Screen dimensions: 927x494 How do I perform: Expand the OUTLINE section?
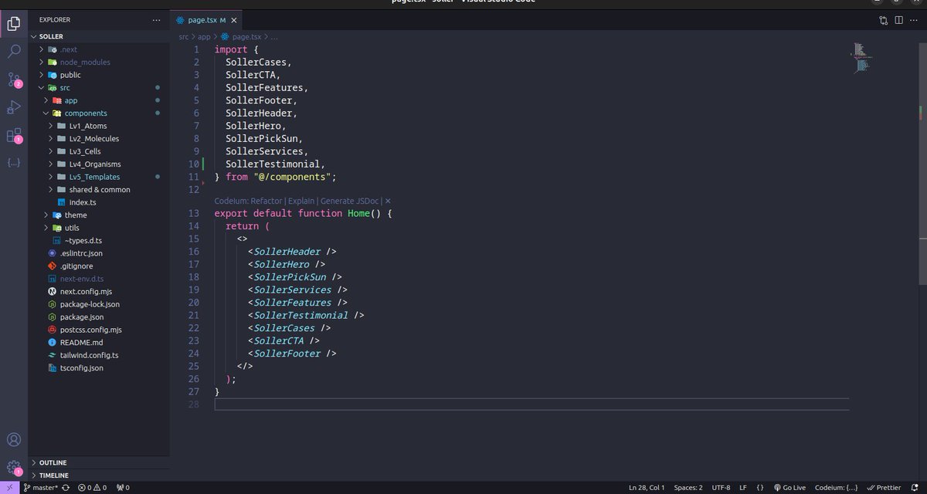point(99,463)
